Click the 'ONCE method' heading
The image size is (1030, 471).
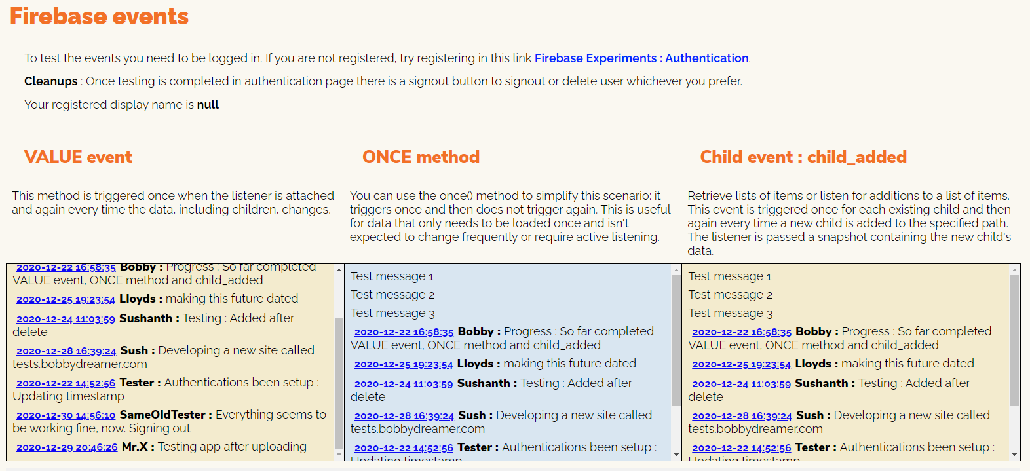(x=421, y=157)
